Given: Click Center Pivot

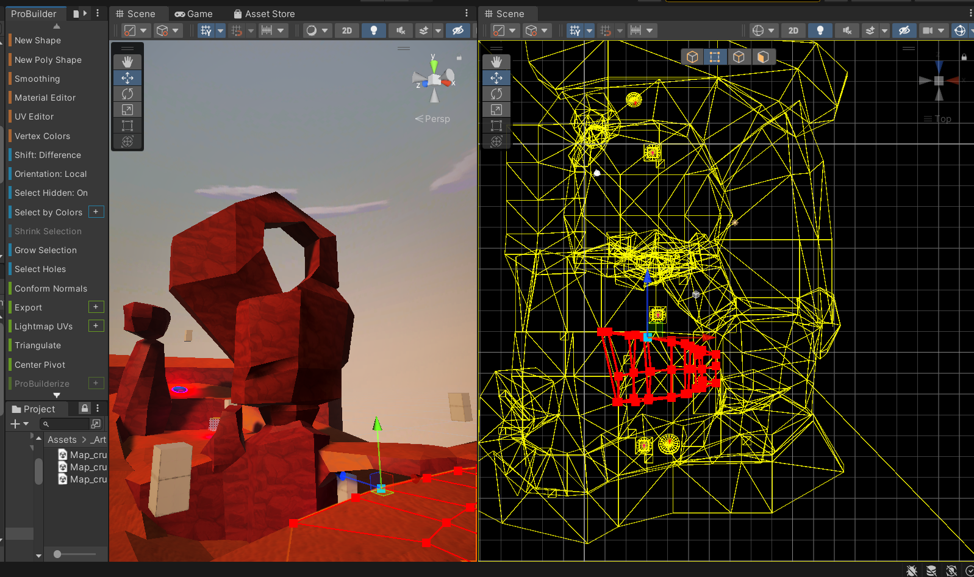Looking at the screenshot, I should pyautogui.click(x=40, y=365).
